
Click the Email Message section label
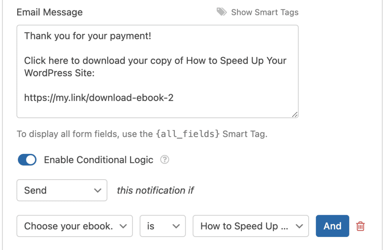pyautogui.click(x=49, y=12)
